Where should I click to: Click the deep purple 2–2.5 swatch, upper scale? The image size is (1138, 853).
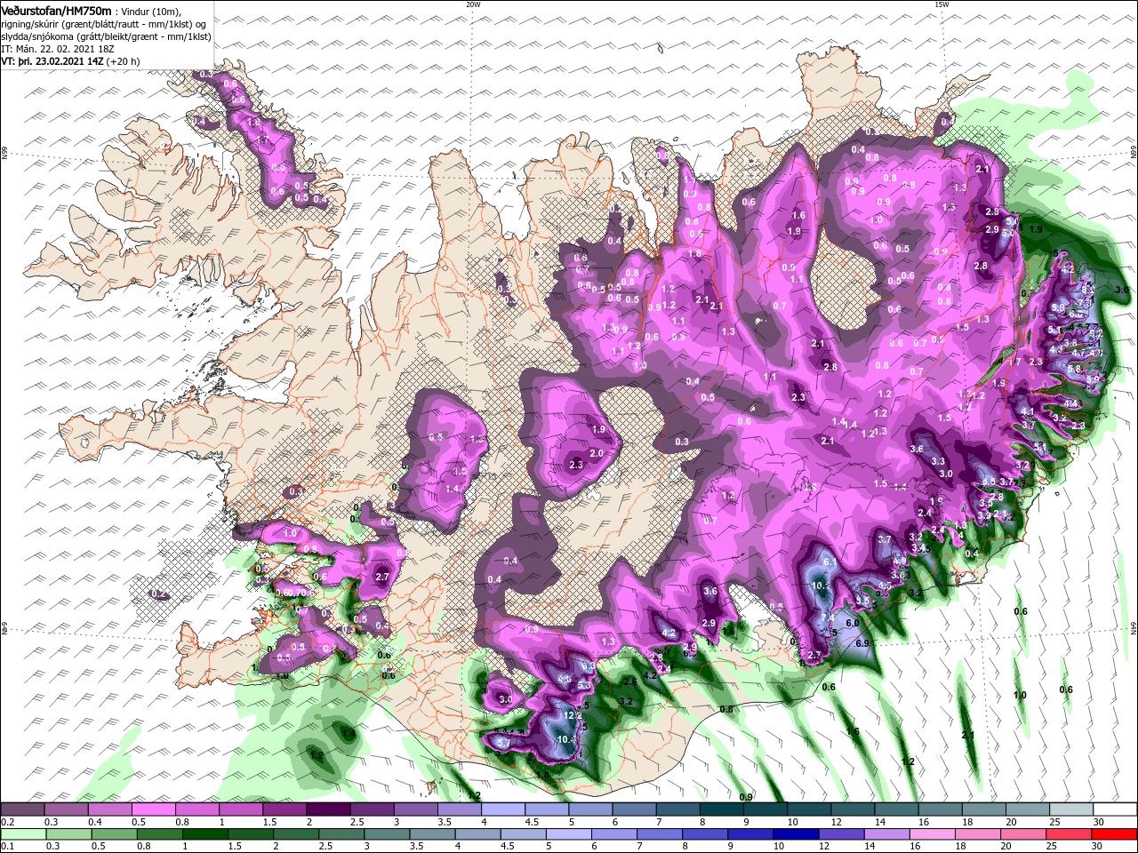coord(328,809)
